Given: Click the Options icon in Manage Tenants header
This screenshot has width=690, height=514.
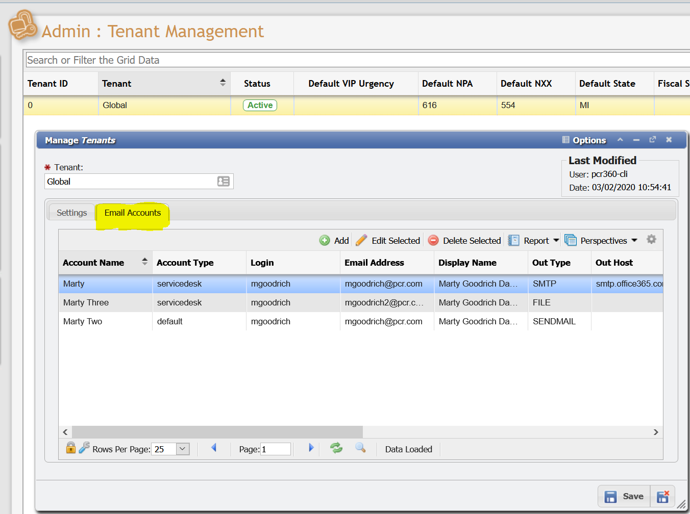Looking at the screenshot, I should [566, 140].
